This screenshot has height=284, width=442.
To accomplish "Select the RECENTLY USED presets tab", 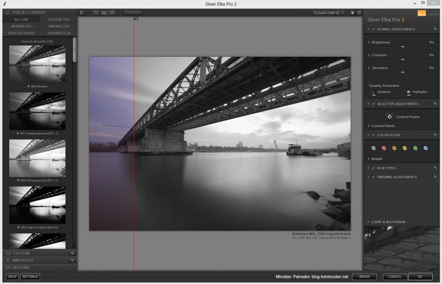I will click(x=21, y=33).
